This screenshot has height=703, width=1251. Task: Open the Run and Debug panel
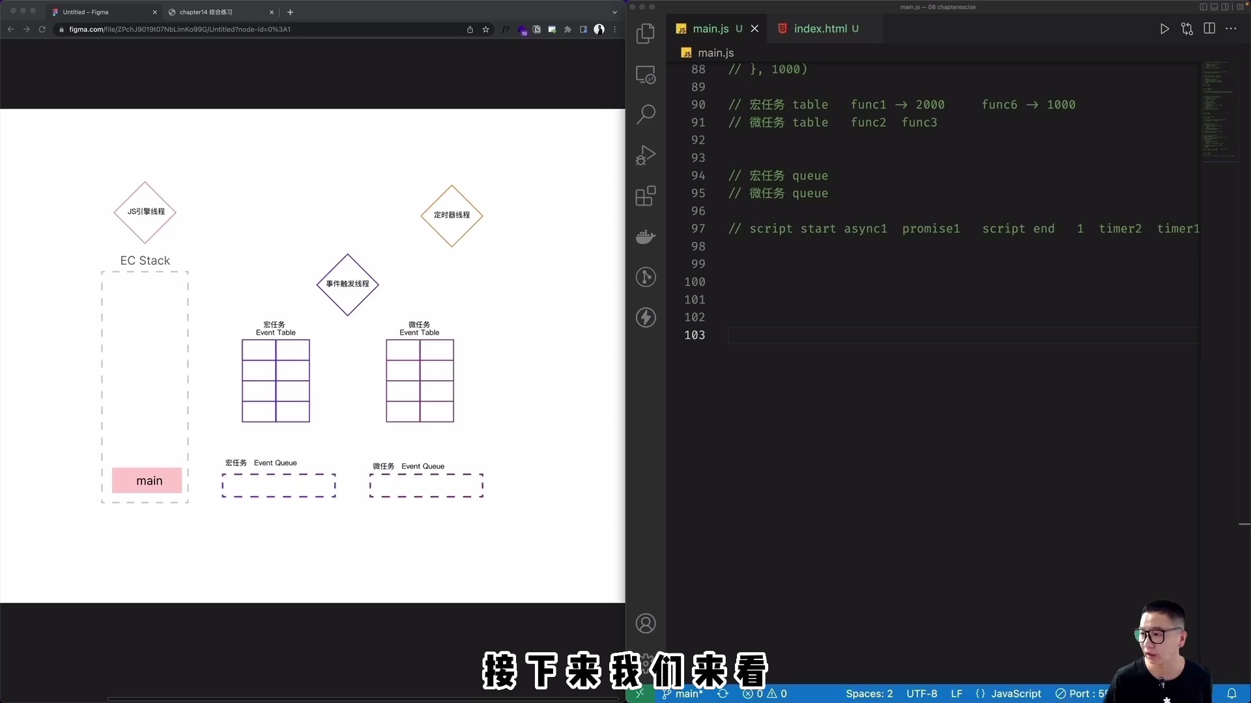tap(646, 155)
